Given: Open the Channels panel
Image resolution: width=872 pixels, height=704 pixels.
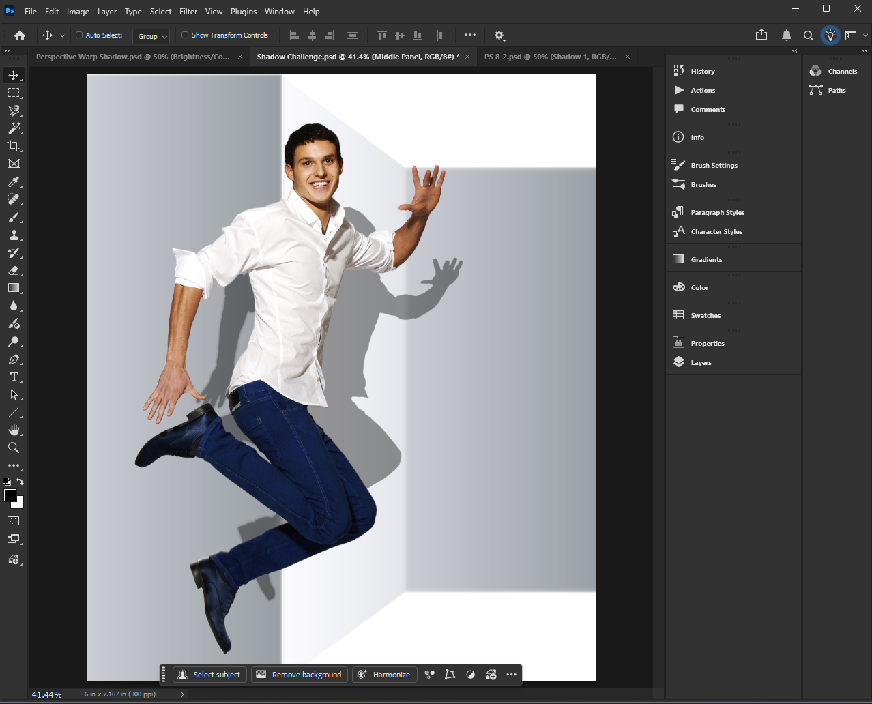Looking at the screenshot, I should click(x=842, y=70).
